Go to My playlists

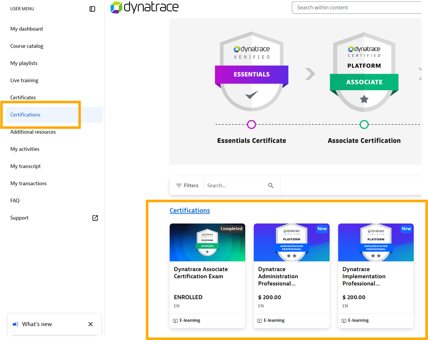pos(24,63)
